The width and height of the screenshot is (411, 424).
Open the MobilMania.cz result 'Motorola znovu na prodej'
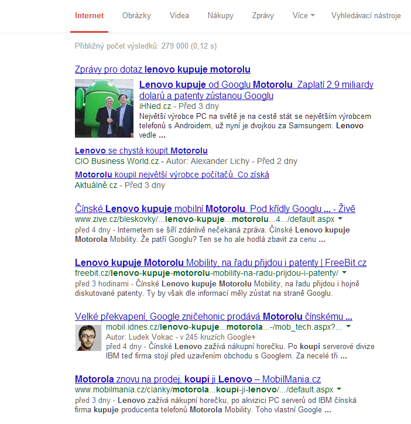(198, 379)
